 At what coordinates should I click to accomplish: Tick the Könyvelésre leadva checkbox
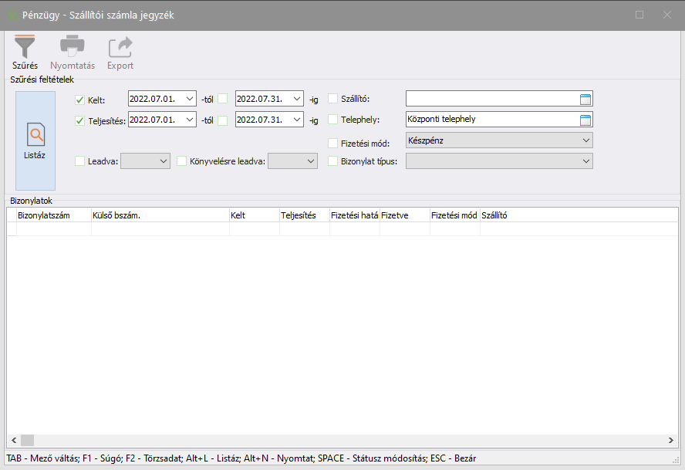tap(182, 161)
